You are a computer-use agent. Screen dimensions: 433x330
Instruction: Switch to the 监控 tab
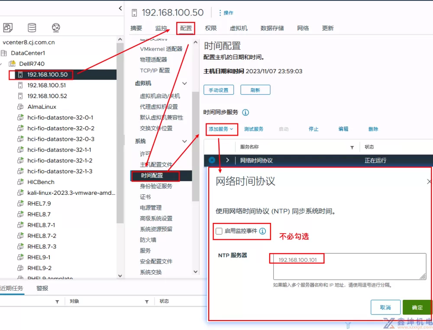[x=161, y=28]
